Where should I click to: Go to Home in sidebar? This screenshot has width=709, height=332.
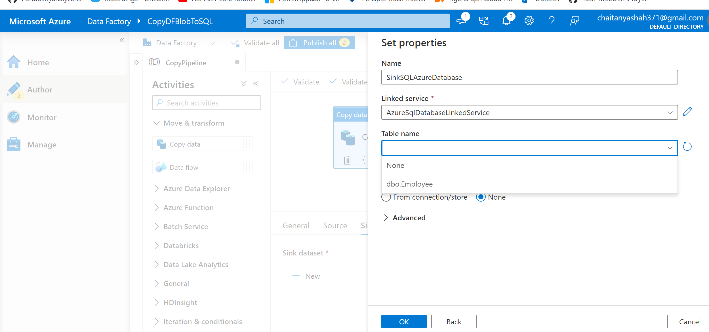(38, 62)
